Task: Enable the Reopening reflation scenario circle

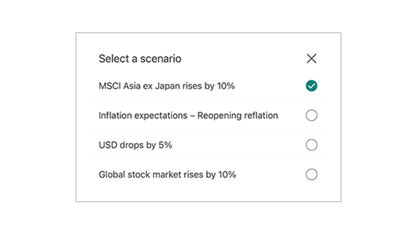Action: tap(311, 116)
